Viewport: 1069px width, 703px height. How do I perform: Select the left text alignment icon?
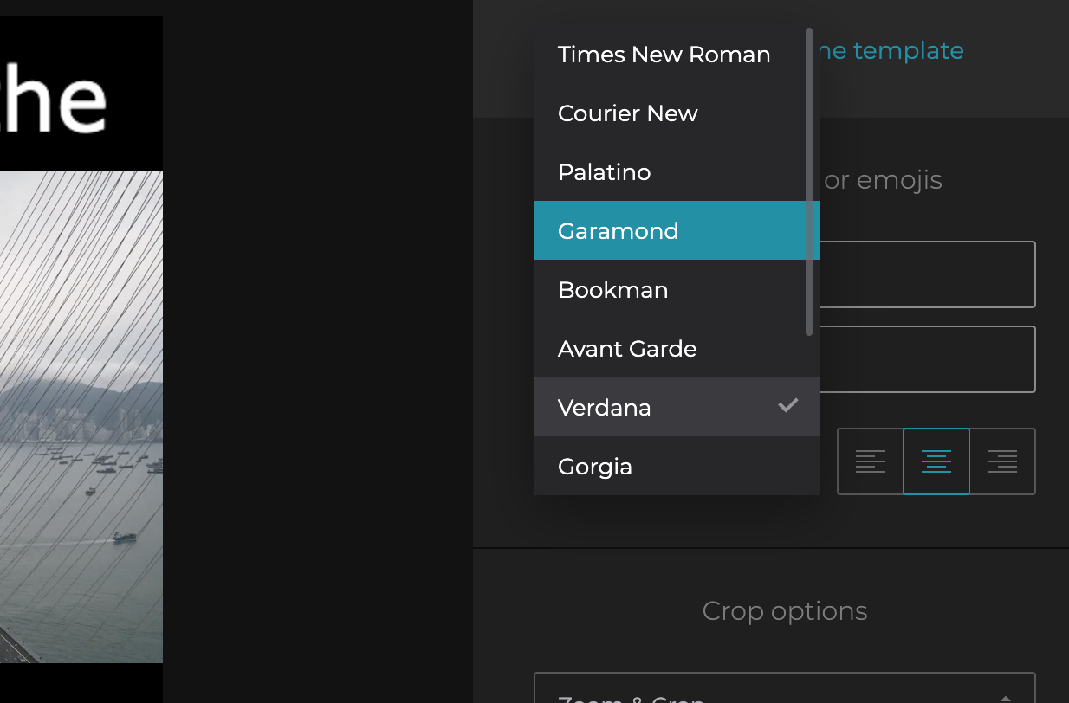click(870, 461)
